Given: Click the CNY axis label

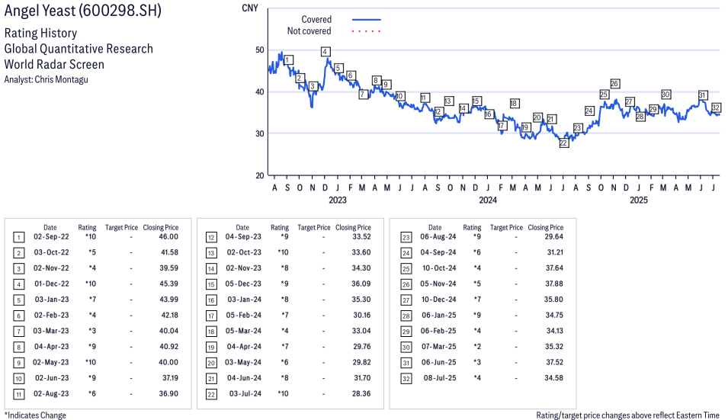Looking at the screenshot, I should 250,8.
